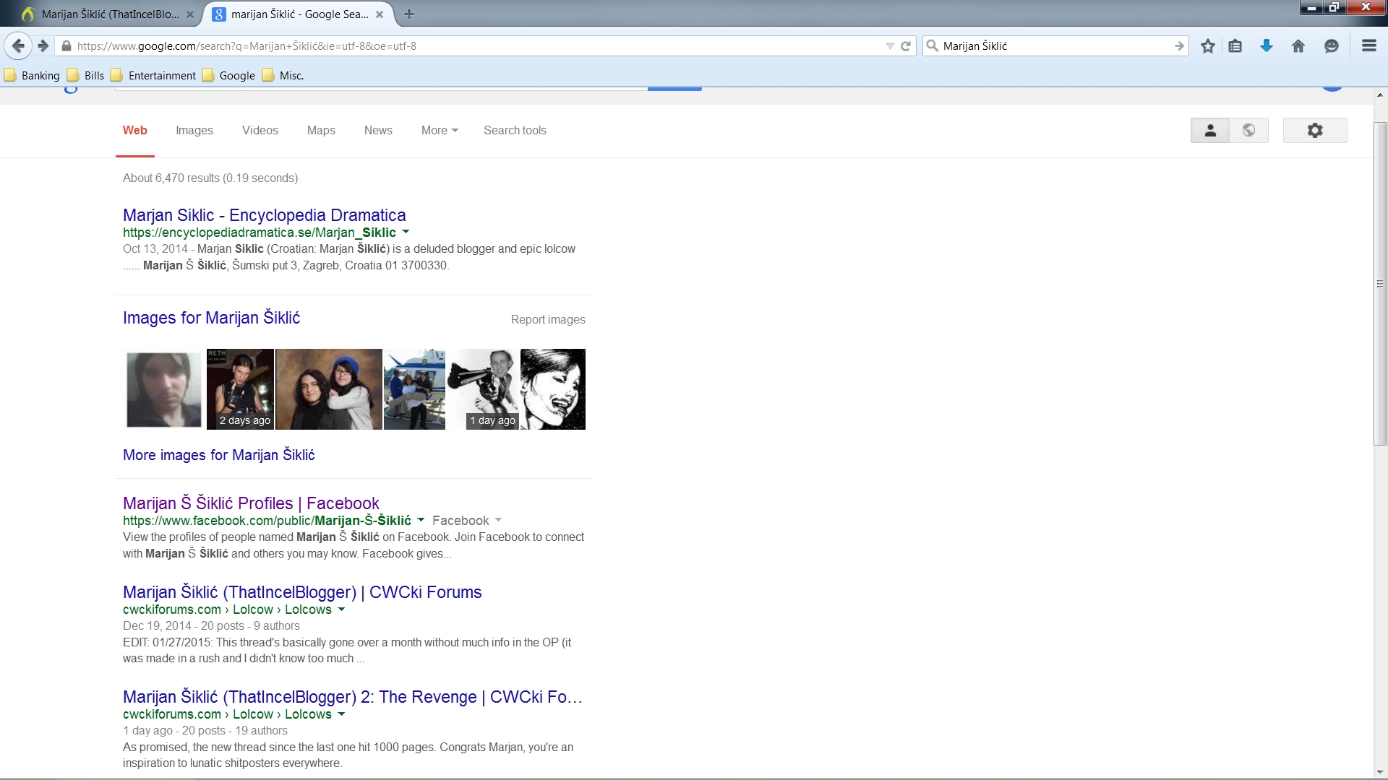
Task: Open the Facebook source dropdown
Action: pos(467,520)
